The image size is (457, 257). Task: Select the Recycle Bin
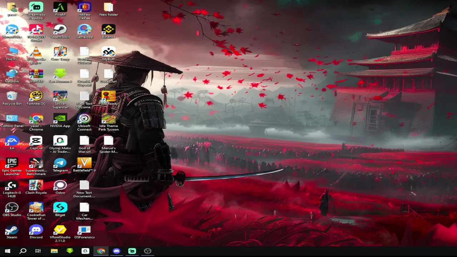pyautogui.click(x=12, y=98)
